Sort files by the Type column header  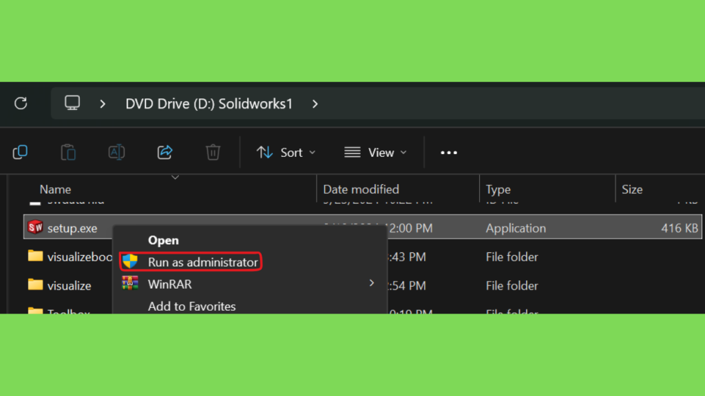coord(498,190)
